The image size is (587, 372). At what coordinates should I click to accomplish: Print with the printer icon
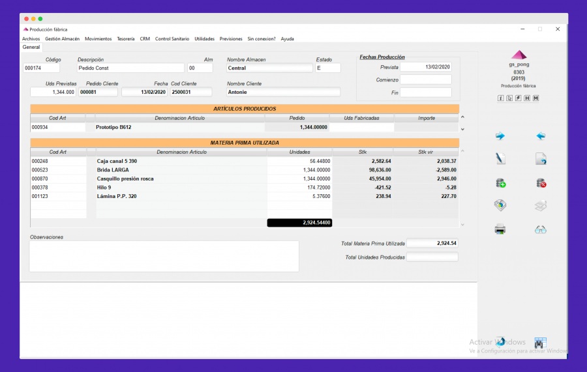[x=500, y=229]
